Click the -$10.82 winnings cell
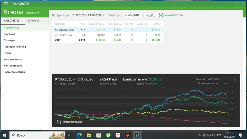The width and height of the screenshot is (247, 139). tap(101, 35)
